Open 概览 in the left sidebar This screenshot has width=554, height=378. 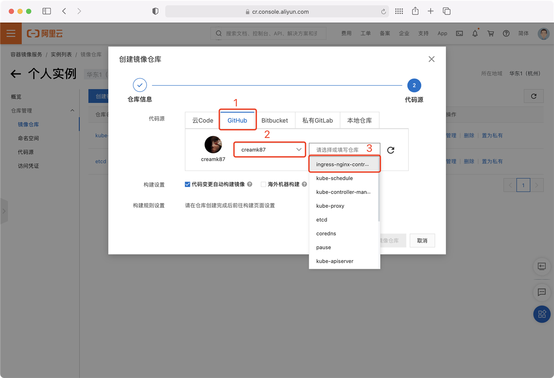(x=16, y=97)
